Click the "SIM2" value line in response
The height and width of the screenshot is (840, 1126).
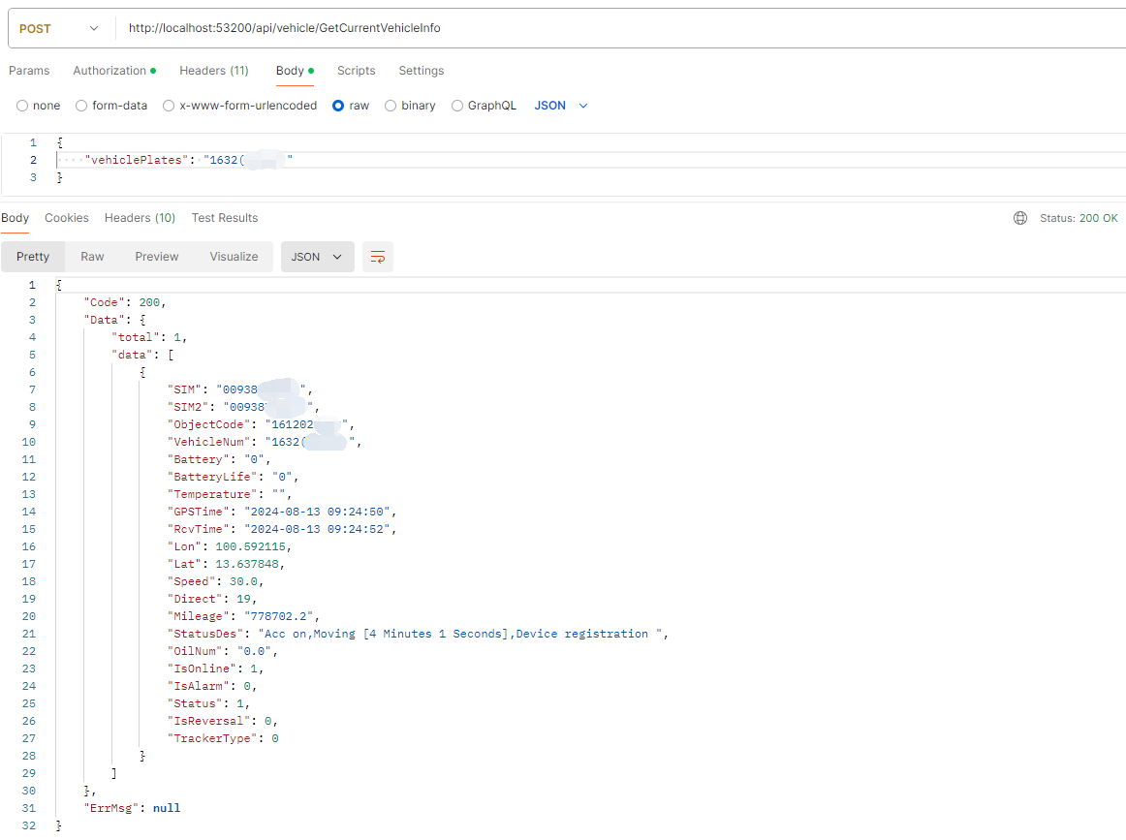tap(243, 407)
